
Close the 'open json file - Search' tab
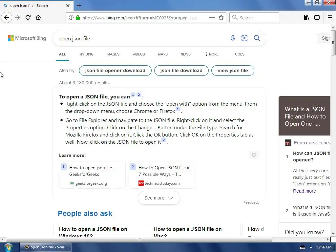pyautogui.click(x=68, y=6)
